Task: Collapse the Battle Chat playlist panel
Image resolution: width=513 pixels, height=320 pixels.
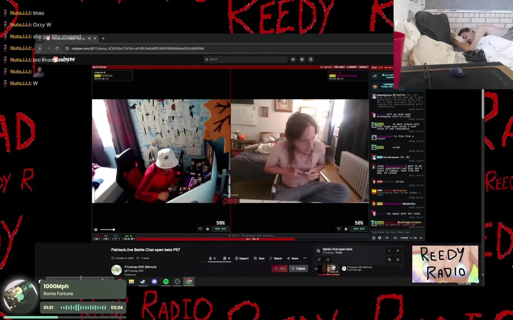Action: tap(389, 251)
